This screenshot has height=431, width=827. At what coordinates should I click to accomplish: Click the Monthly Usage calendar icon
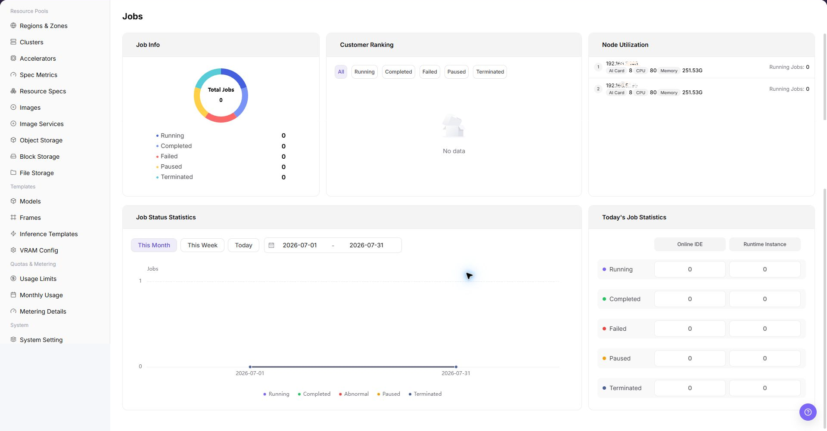(x=13, y=295)
